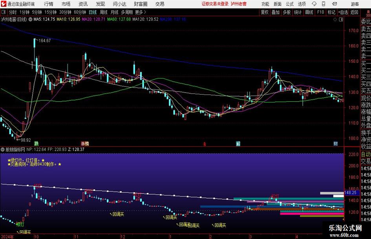Click the MA10: 126.95 indicator label

(68, 19)
